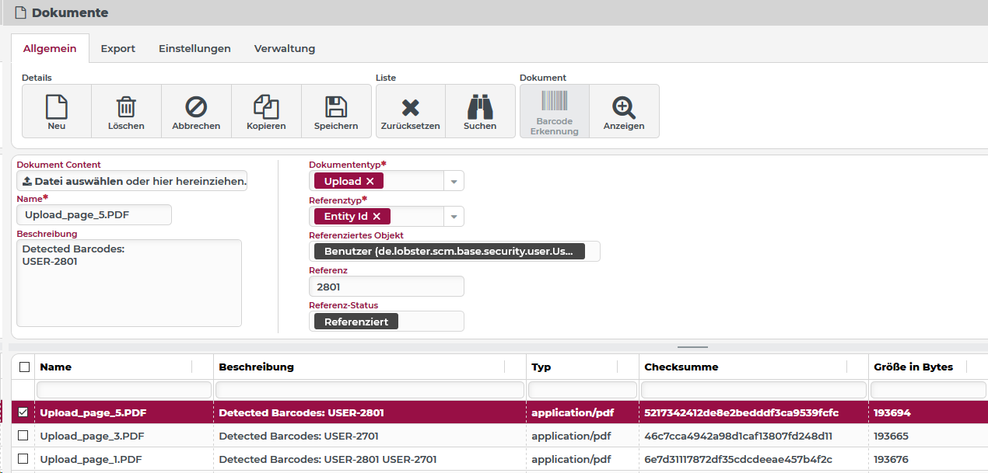The height and width of the screenshot is (473, 988).
Task: Click the Kopieren copy icon
Action: (x=266, y=106)
